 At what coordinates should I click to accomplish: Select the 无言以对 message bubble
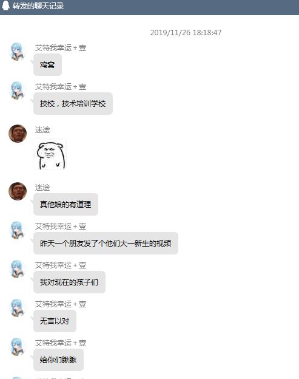coord(55,321)
